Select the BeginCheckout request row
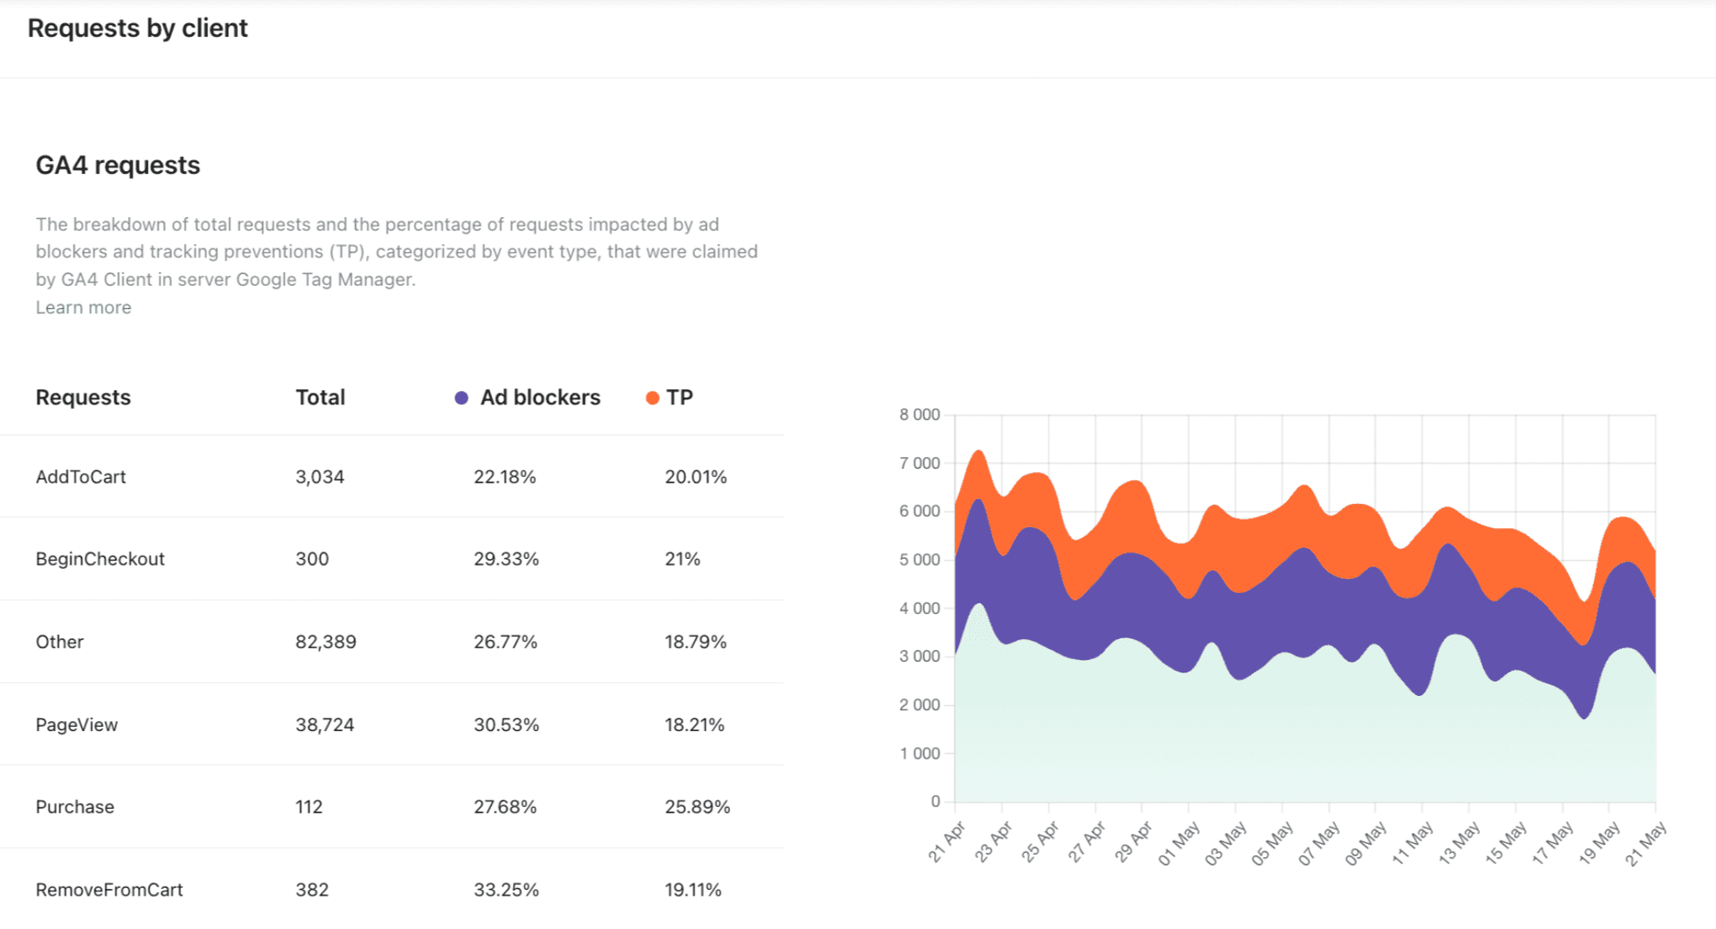 coord(392,558)
